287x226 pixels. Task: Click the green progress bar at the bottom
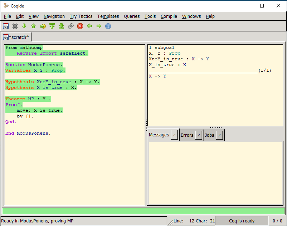(143, 211)
